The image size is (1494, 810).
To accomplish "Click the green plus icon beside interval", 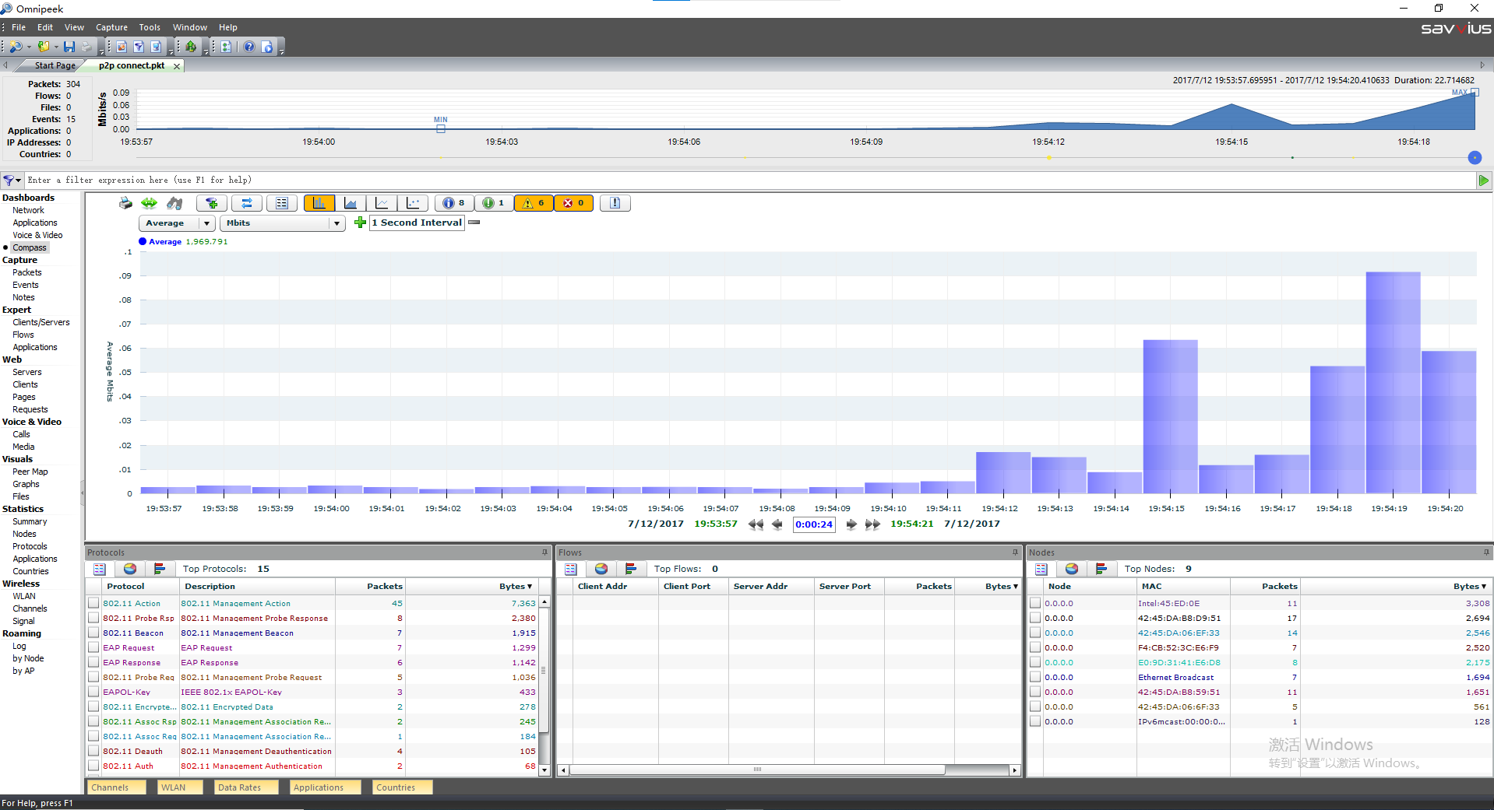I will pyautogui.click(x=360, y=223).
